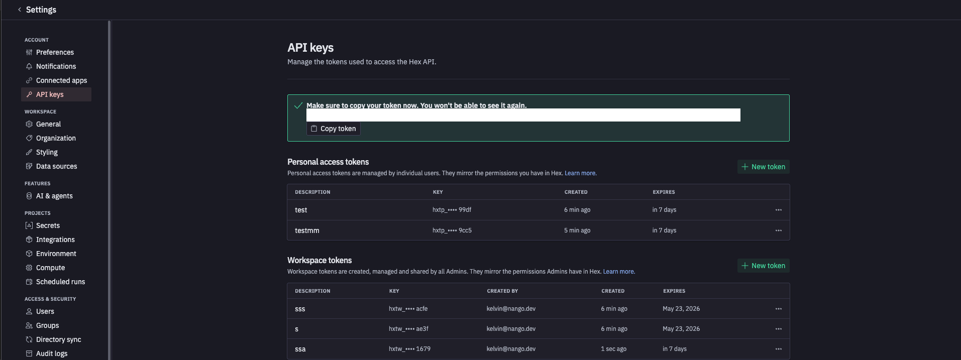Open Learn more link for workspace tokens
961x360 pixels.
click(619, 272)
